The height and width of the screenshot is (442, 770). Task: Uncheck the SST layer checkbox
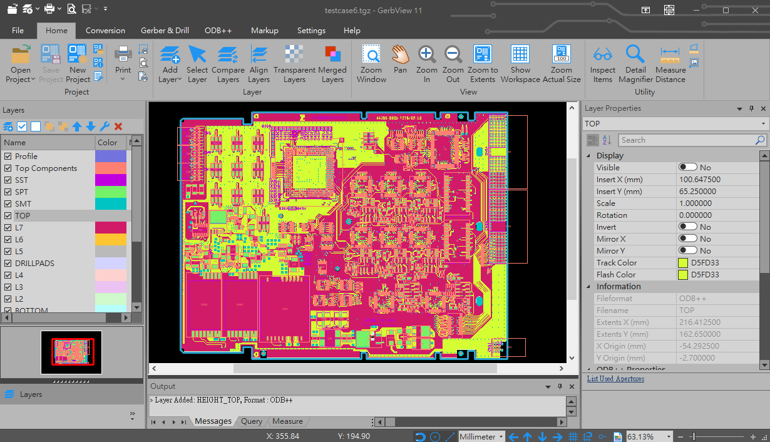tap(8, 180)
